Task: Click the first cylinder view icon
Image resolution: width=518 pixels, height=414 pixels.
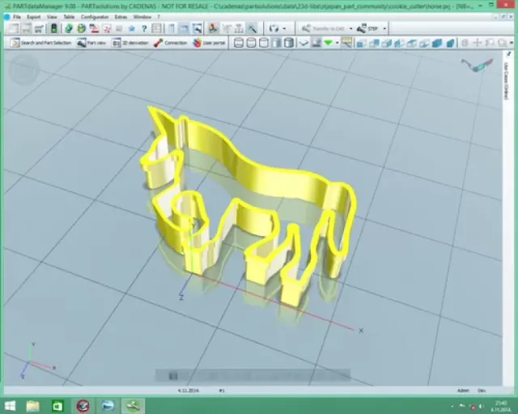Action: [x=239, y=43]
